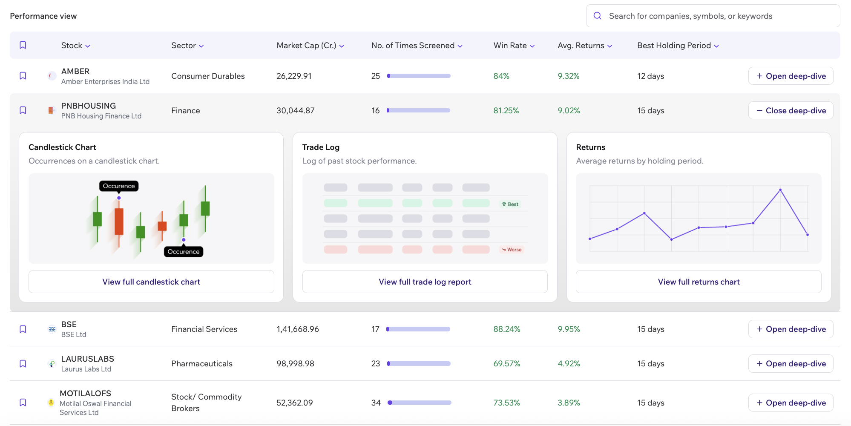Click the Amber Enterprises company logo
851x426 pixels.
point(52,76)
